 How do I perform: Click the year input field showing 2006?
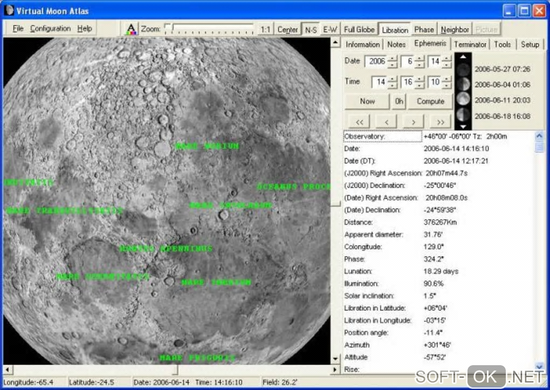click(376, 61)
